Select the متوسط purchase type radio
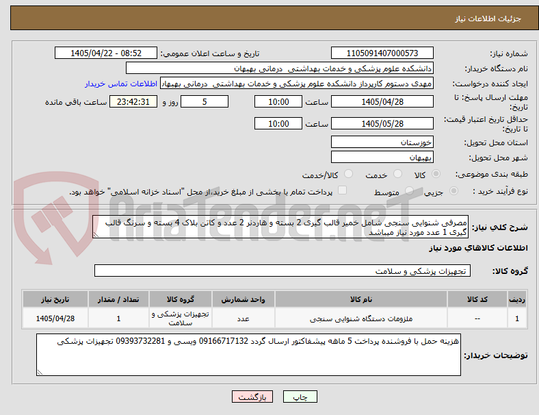 [409, 191]
